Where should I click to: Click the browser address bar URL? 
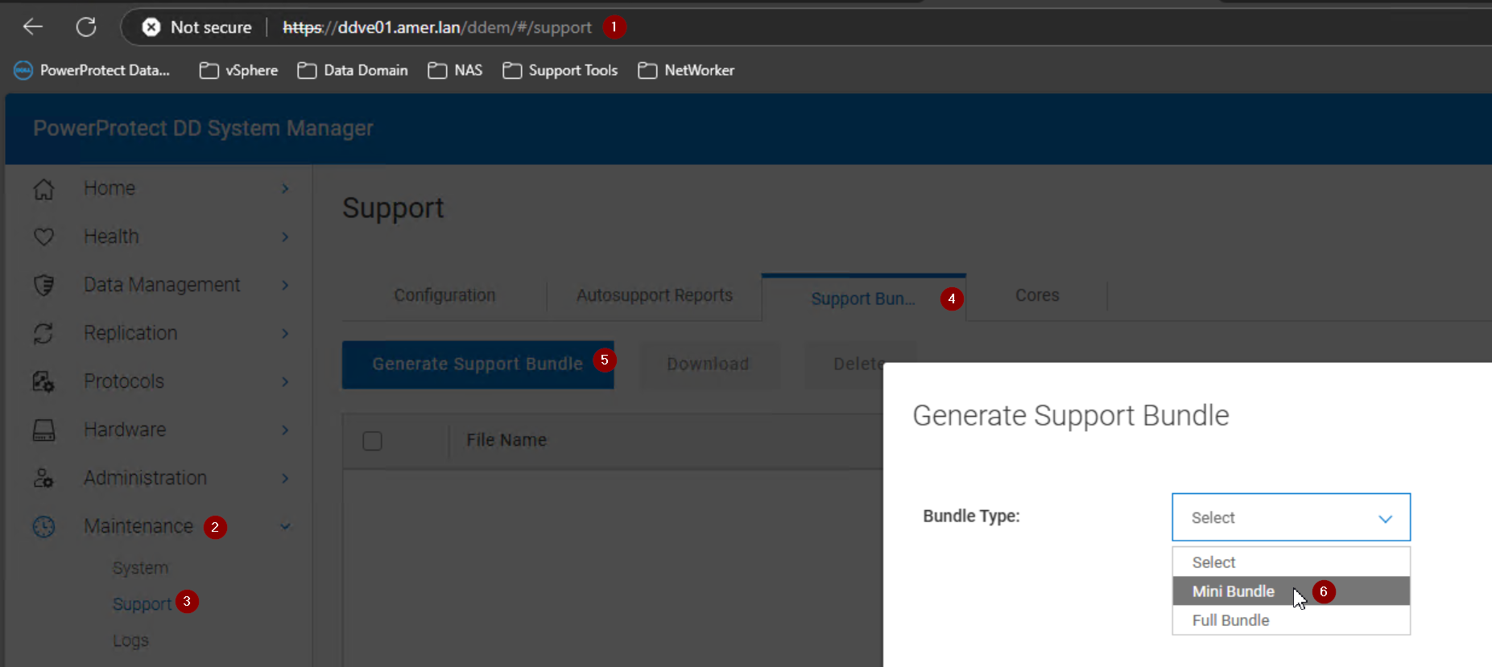coord(437,27)
